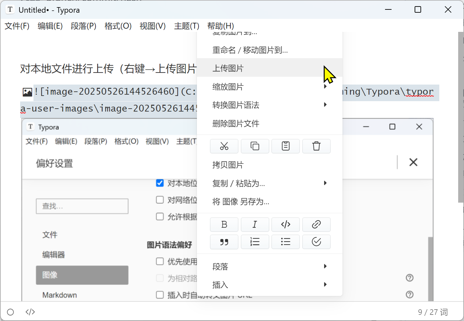This screenshot has height=321, width=464.
Task: Apply Italic formatting with the I icon
Action: click(x=255, y=224)
